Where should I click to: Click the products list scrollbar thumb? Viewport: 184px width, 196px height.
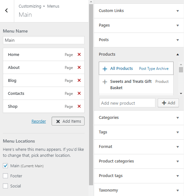click(181, 70)
